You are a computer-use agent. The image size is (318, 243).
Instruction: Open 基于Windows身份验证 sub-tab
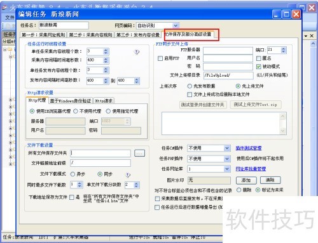71,101
